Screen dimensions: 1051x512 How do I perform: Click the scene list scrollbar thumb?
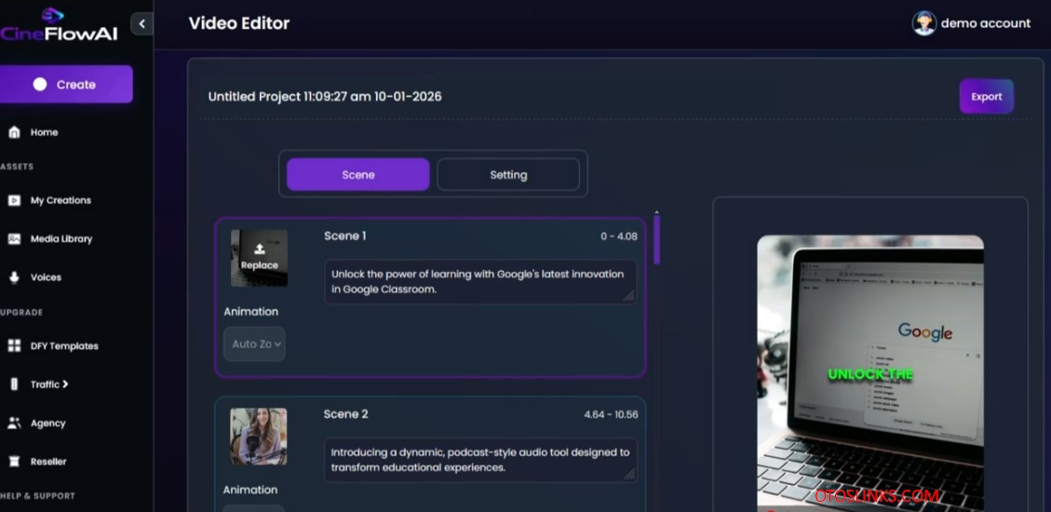[x=657, y=240]
